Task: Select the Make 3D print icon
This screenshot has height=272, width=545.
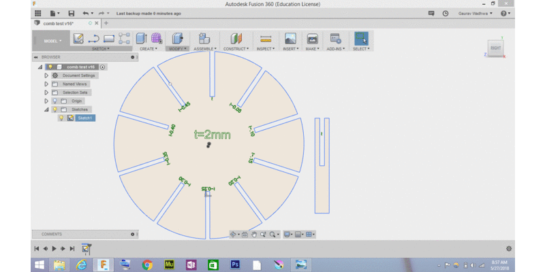Action: pos(313,39)
